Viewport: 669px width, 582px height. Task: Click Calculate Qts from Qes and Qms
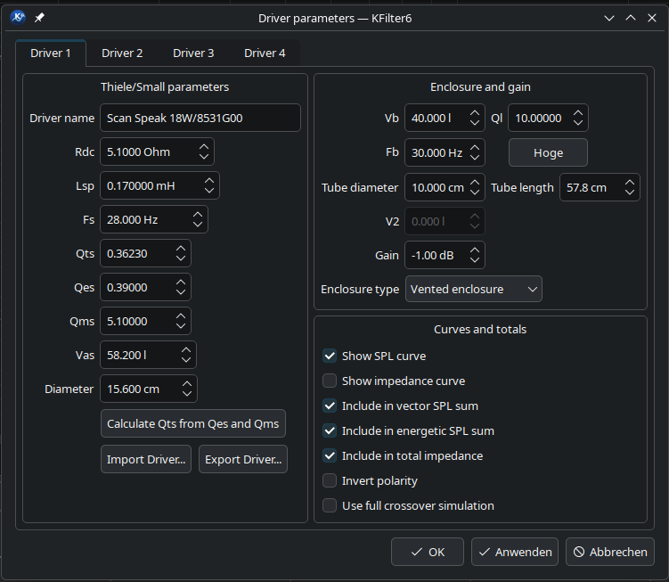coord(192,423)
